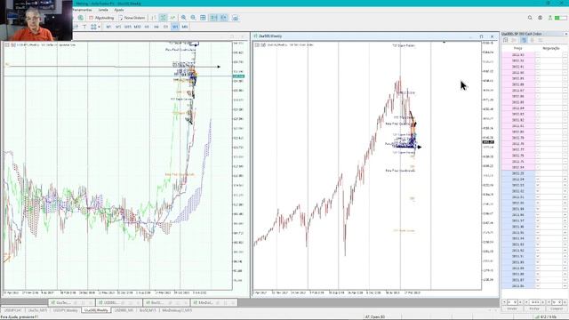Screen dimensions: 569x320
Task: Click volume input field above Fechar
Action: pos(535,302)
